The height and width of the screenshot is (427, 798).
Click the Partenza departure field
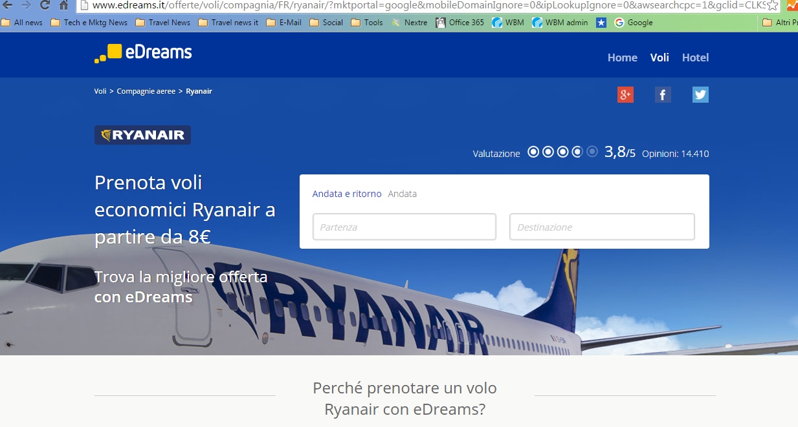coord(405,227)
